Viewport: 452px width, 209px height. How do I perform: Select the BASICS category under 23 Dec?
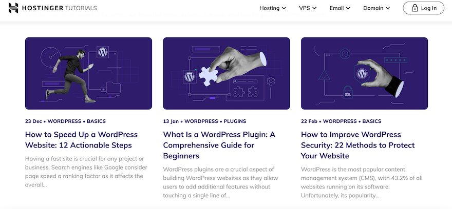[96, 121]
